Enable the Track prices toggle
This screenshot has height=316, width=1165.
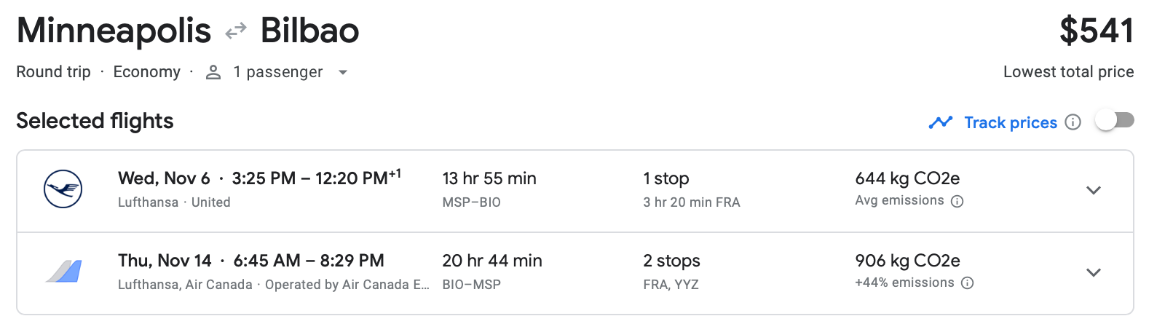click(x=1115, y=120)
